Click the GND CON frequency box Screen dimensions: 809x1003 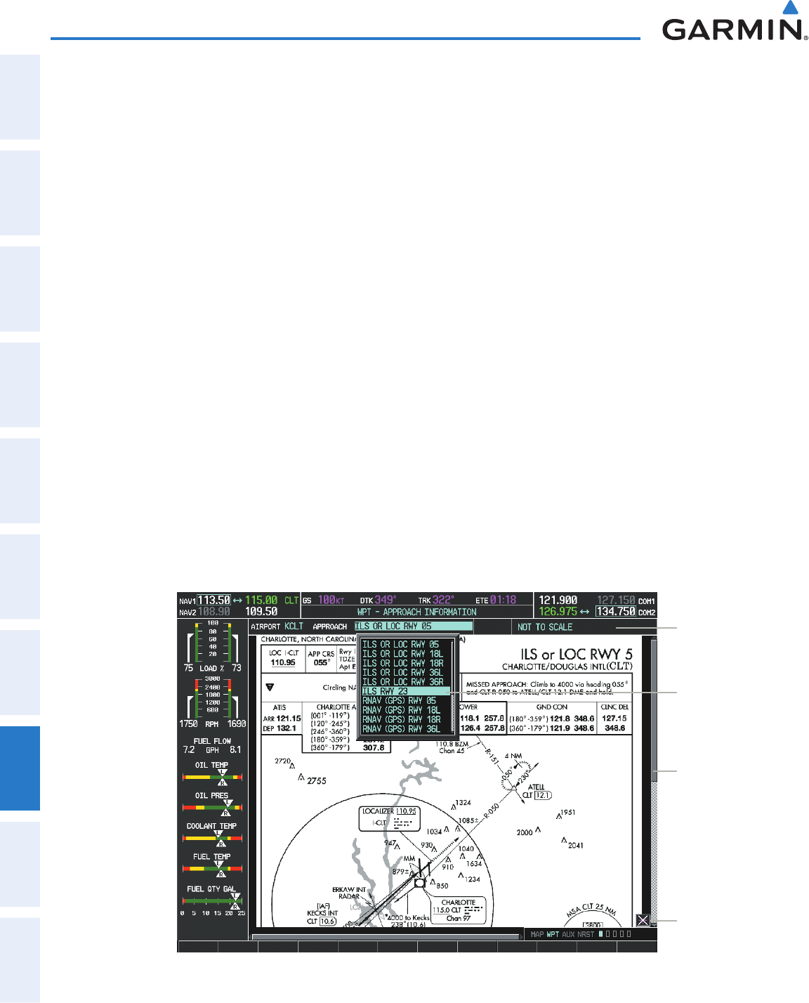pyautogui.click(x=552, y=719)
